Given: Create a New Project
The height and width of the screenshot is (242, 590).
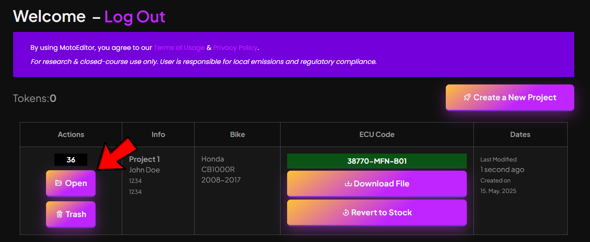Looking at the screenshot, I should [510, 97].
